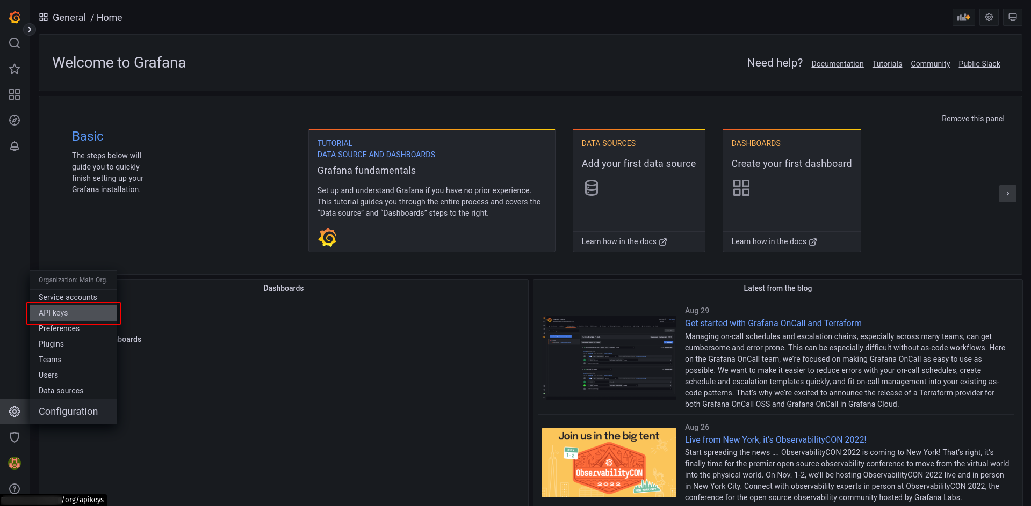Click the Aug 26 blog date
1031x506 pixels.
click(697, 427)
